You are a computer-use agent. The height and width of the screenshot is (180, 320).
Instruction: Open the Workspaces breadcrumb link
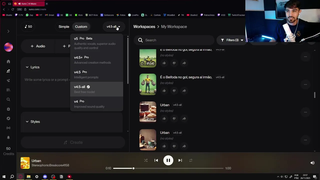144,26
